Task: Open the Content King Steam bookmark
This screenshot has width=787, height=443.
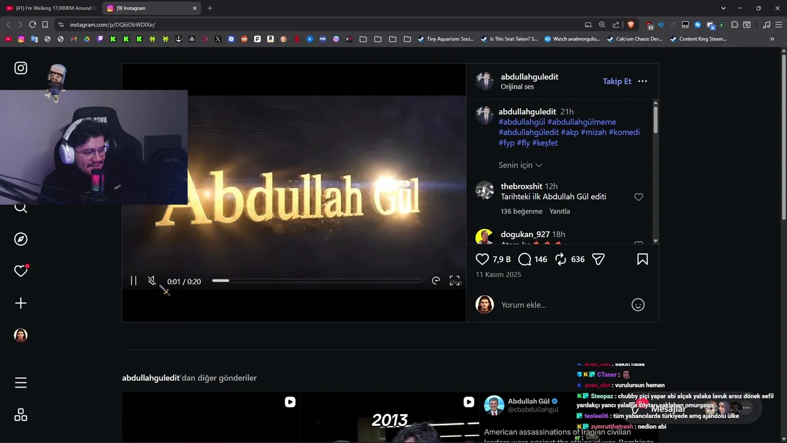Action: tap(698, 39)
